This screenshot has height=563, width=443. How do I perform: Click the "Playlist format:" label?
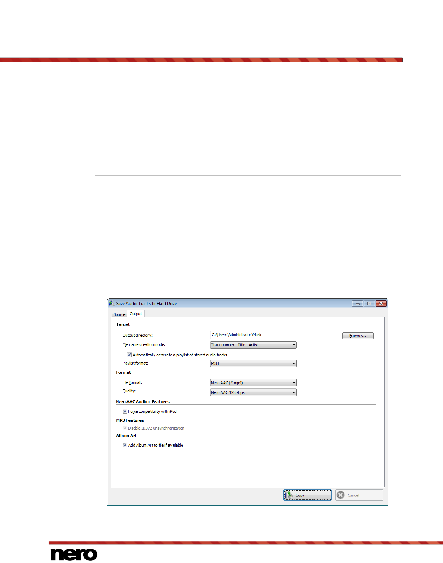[135, 363]
